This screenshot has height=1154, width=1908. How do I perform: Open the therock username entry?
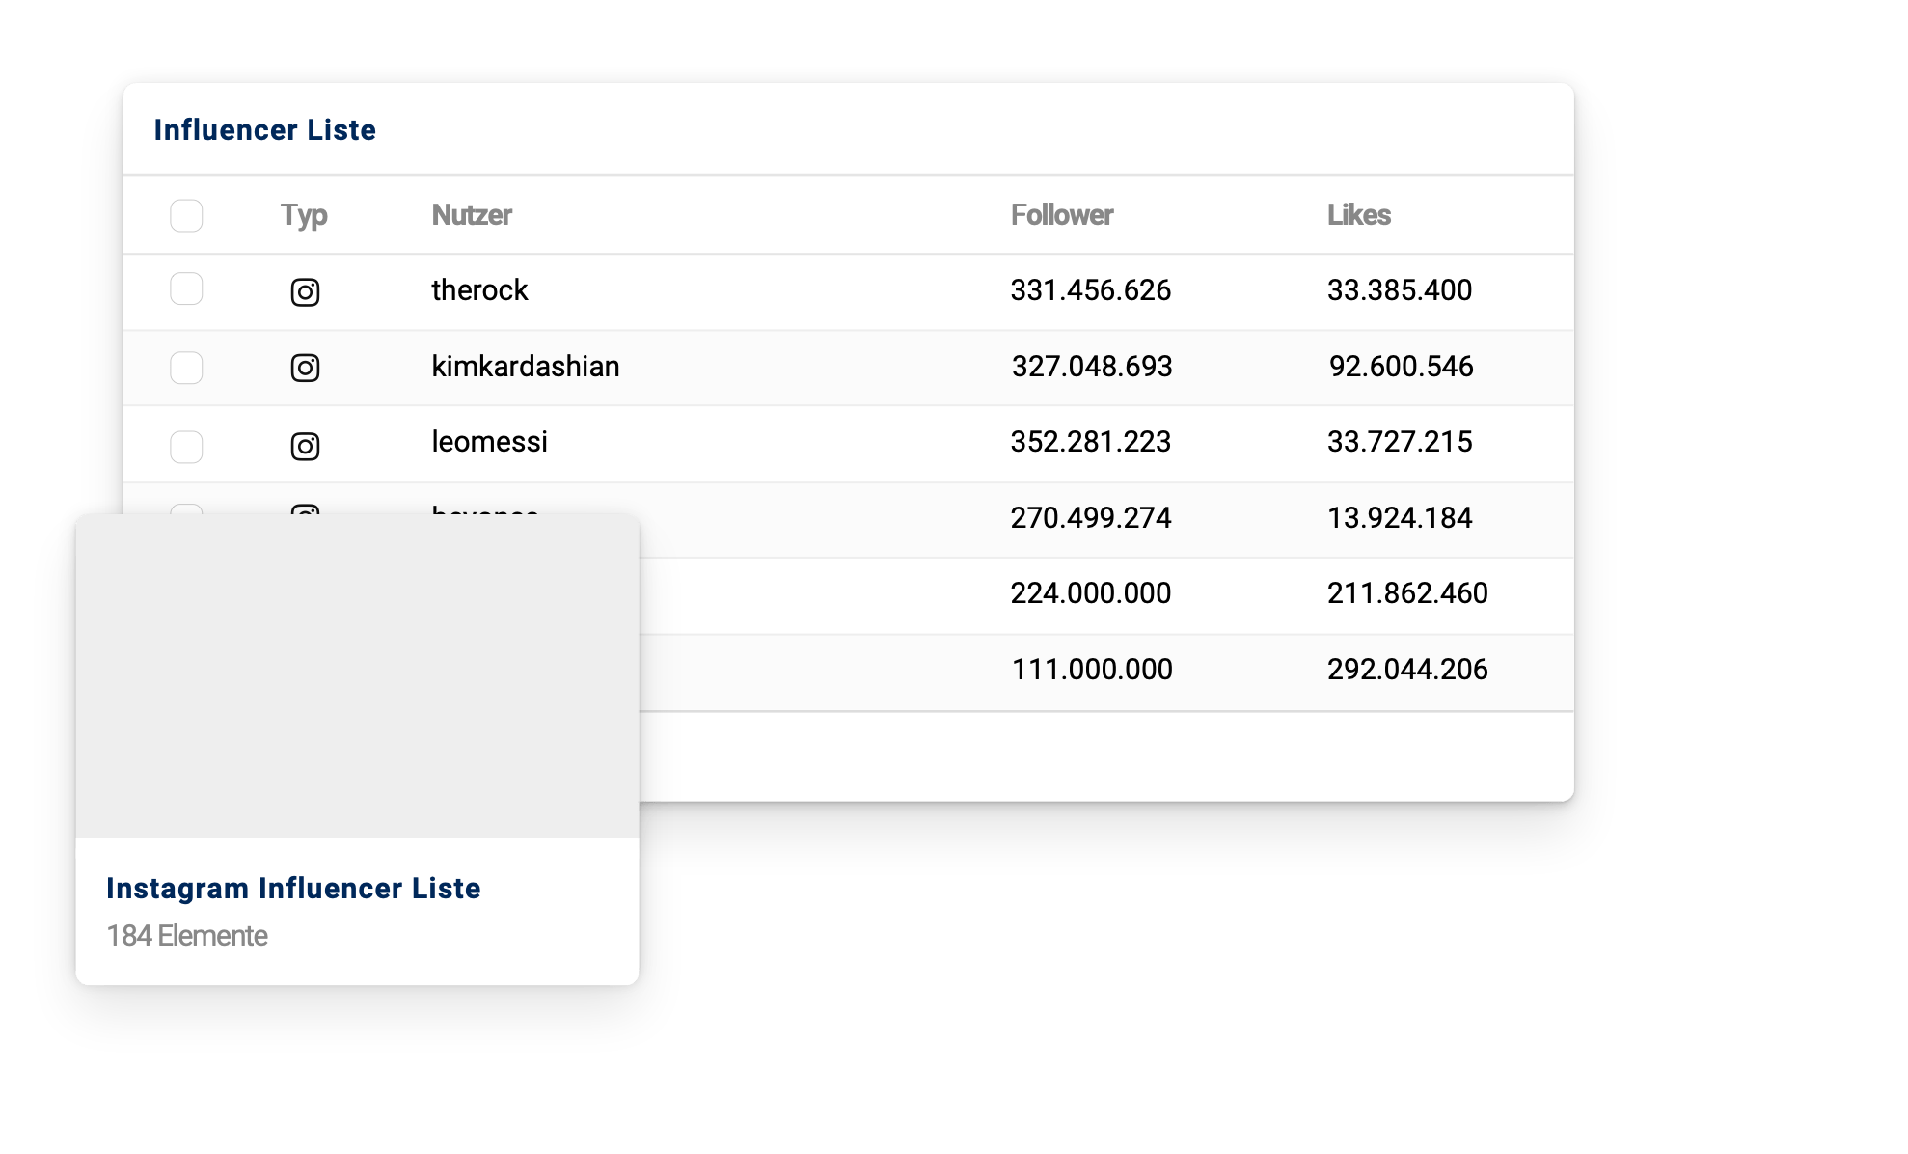(479, 290)
